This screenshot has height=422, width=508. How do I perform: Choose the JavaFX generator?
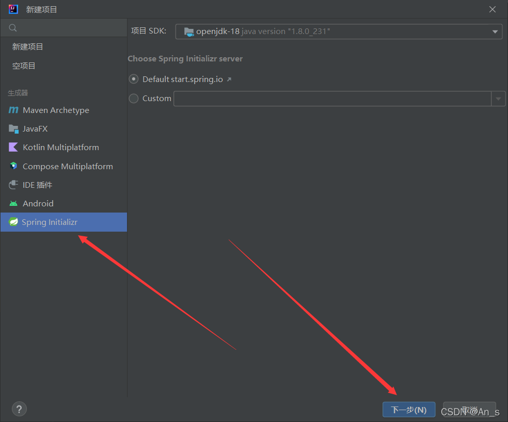(64, 129)
